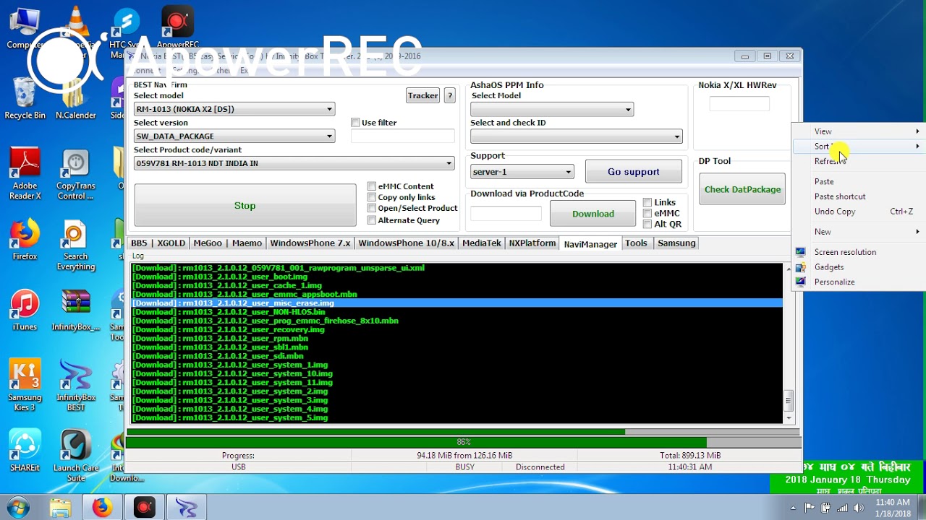Open Computer desktop icon
The width and height of the screenshot is (926, 520).
click(25, 27)
